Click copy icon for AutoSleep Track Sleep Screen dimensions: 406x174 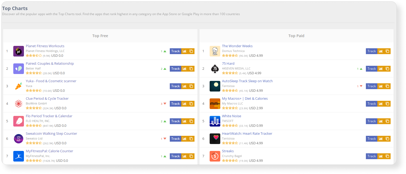pyautogui.click(x=387, y=86)
